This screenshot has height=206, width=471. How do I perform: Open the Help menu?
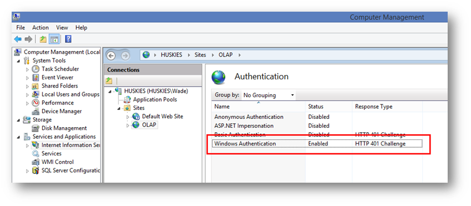coord(81,28)
